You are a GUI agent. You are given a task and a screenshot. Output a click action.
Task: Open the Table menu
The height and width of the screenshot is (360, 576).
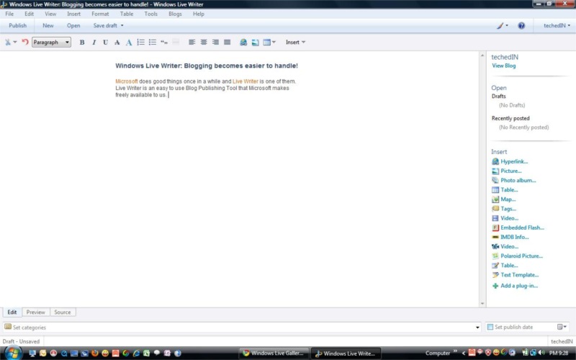pos(127,14)
